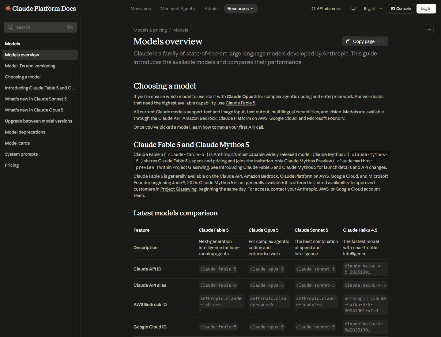Click the Latest models comparison heading
The image size is (441, 337).
pos(175,213)
